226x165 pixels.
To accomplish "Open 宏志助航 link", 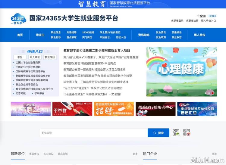I will point(20,93).
